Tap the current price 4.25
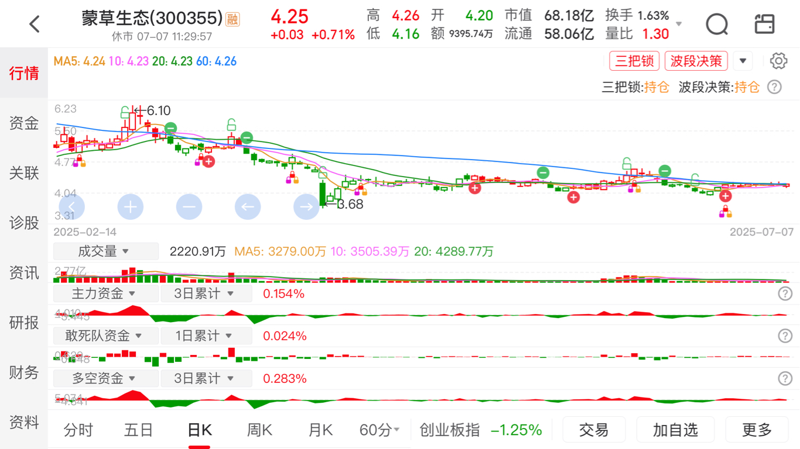Viewport: 800px width, 449px height. (289, 16)
